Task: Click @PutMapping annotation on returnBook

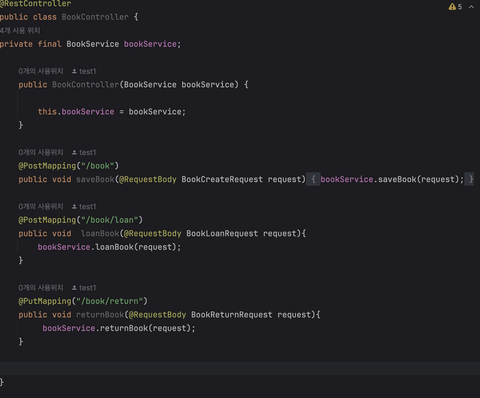Action: tap(45, 301)
